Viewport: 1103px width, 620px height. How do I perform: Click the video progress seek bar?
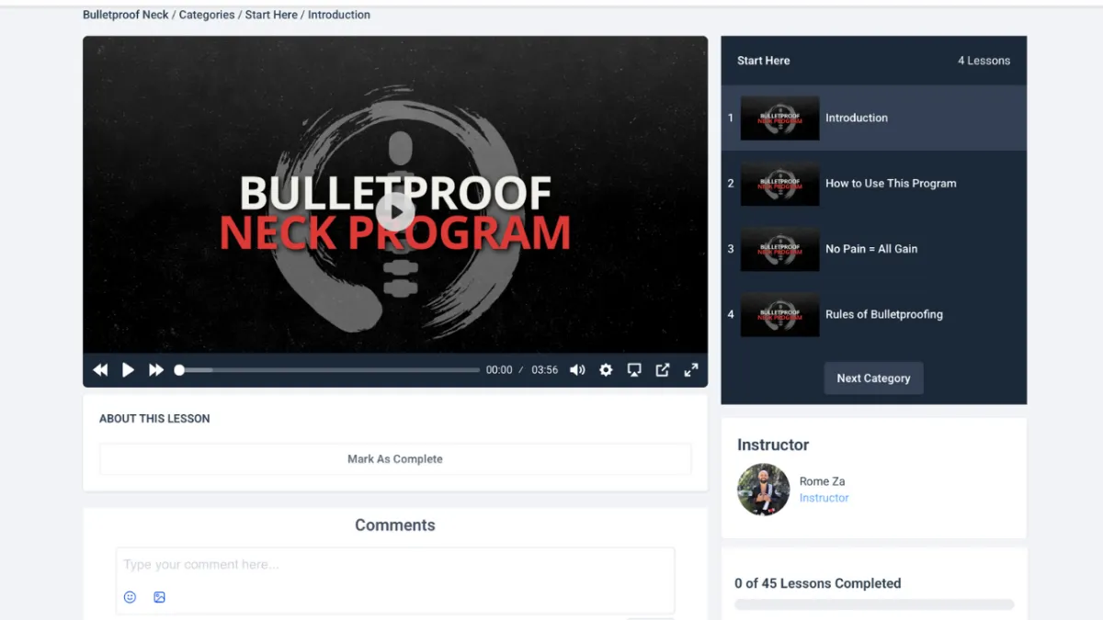327,370
